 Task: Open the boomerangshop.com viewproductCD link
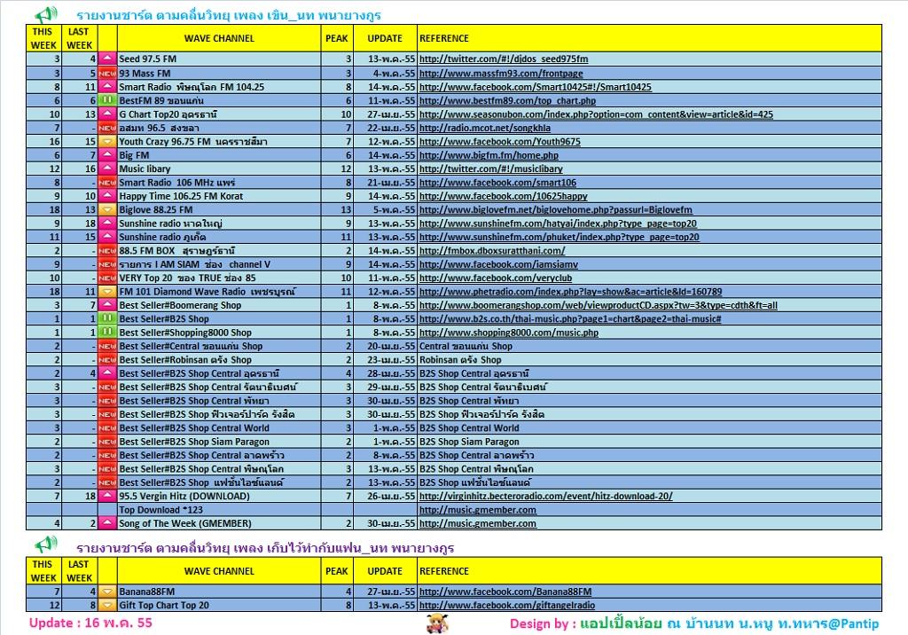[599, 305]
